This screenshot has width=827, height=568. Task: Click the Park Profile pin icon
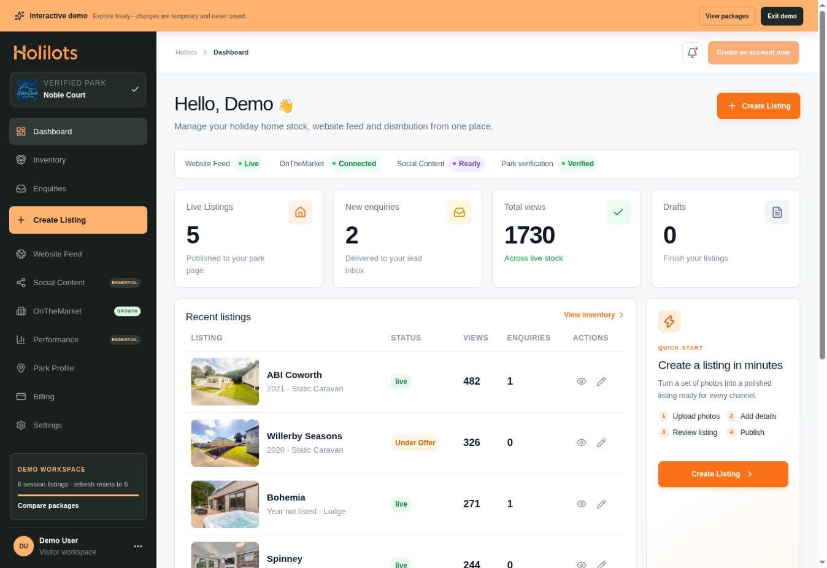coord(21,368)
